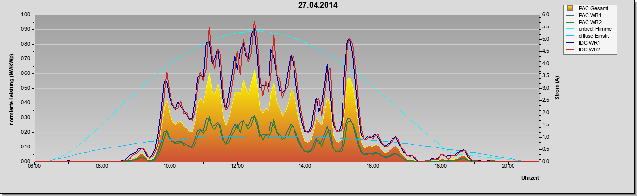The height and width of the screenshot is (196, 637).
Task: Click the 16:00 tick on time axis
Action: coord(372,166)
